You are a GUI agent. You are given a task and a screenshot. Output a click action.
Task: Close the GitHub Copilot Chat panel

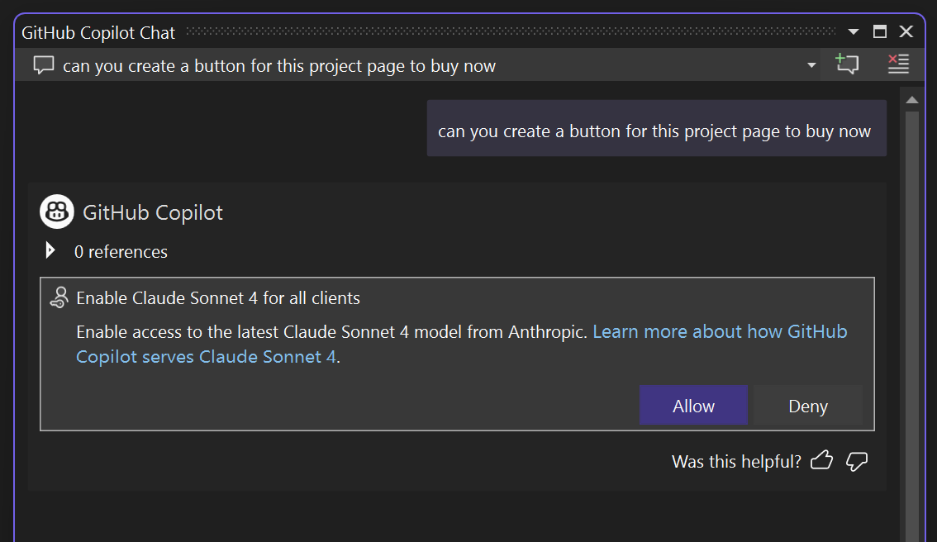(x=906, y=32)
